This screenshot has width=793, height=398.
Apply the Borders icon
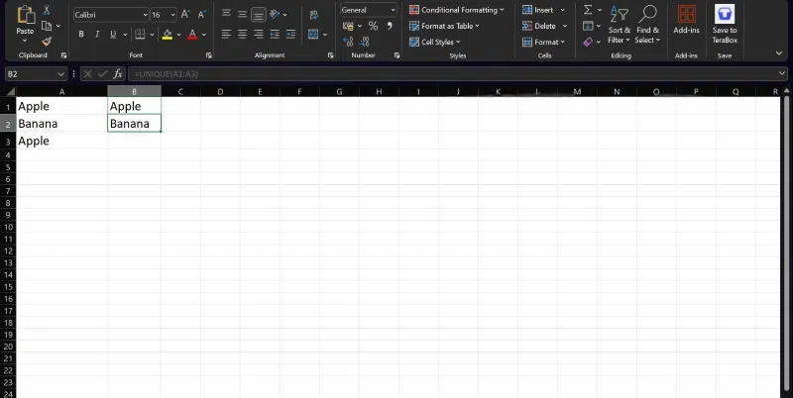coord(140,35)
